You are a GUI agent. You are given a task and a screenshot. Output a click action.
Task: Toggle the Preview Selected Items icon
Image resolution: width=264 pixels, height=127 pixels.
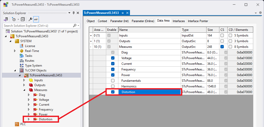click(36, 19)
